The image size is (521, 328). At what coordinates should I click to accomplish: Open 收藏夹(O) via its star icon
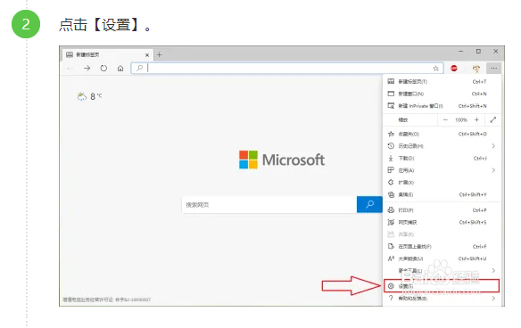tap(391, 134)
